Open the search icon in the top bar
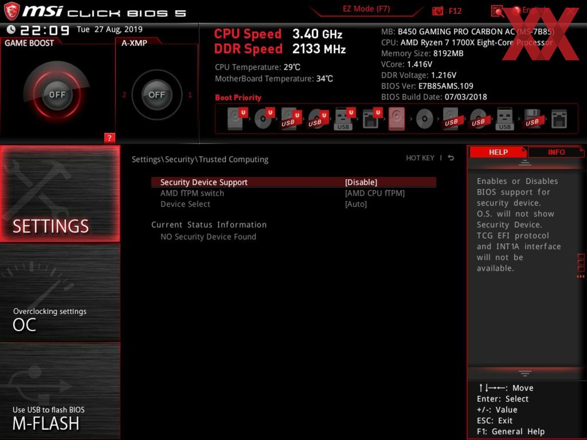This screenshot has height=440, width=587. pyautogui.click(x=497, y=11)
